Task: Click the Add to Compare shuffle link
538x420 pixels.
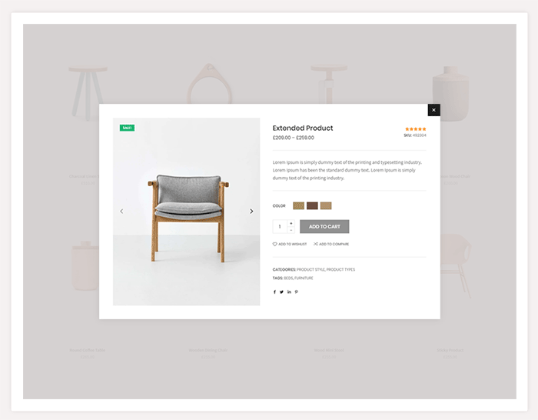Action: [331, 244]
